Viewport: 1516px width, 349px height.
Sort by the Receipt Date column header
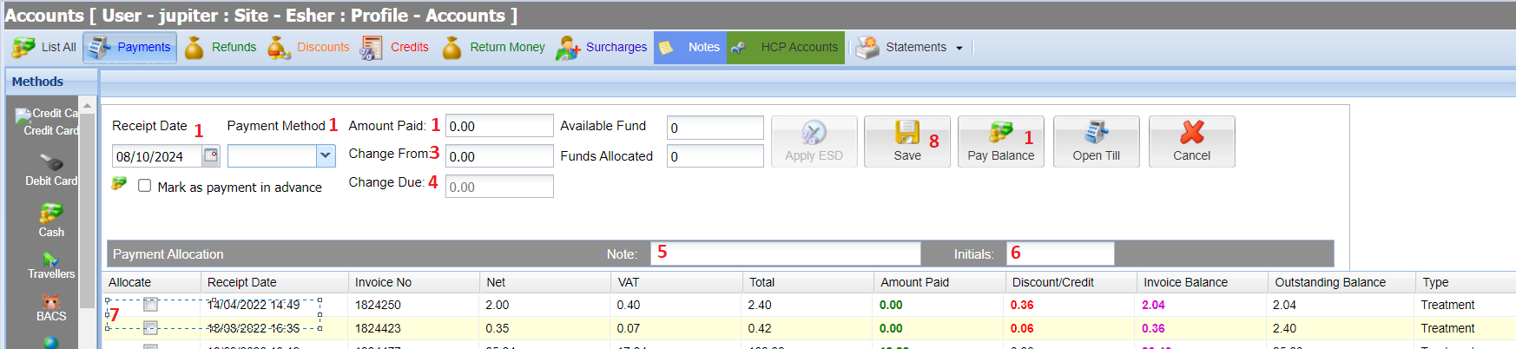(x=274, y=282)
